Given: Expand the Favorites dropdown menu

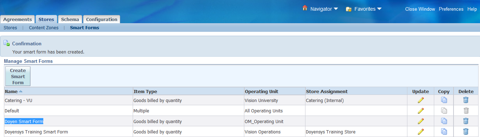Looking at the screenshot, I should click(379, 9).
